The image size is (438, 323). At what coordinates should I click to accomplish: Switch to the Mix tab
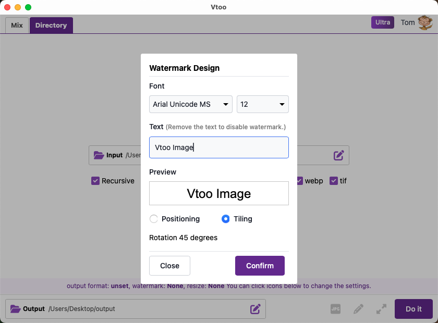(x=17, y=26)
